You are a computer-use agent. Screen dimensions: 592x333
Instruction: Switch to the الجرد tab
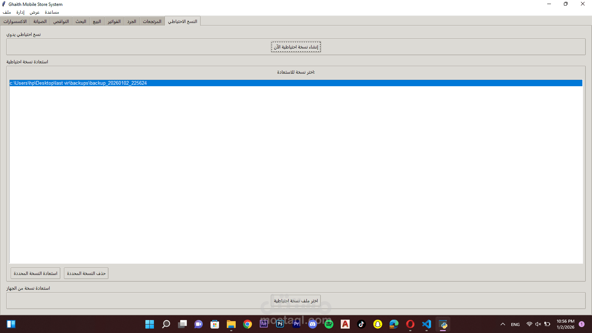[132, 21]
